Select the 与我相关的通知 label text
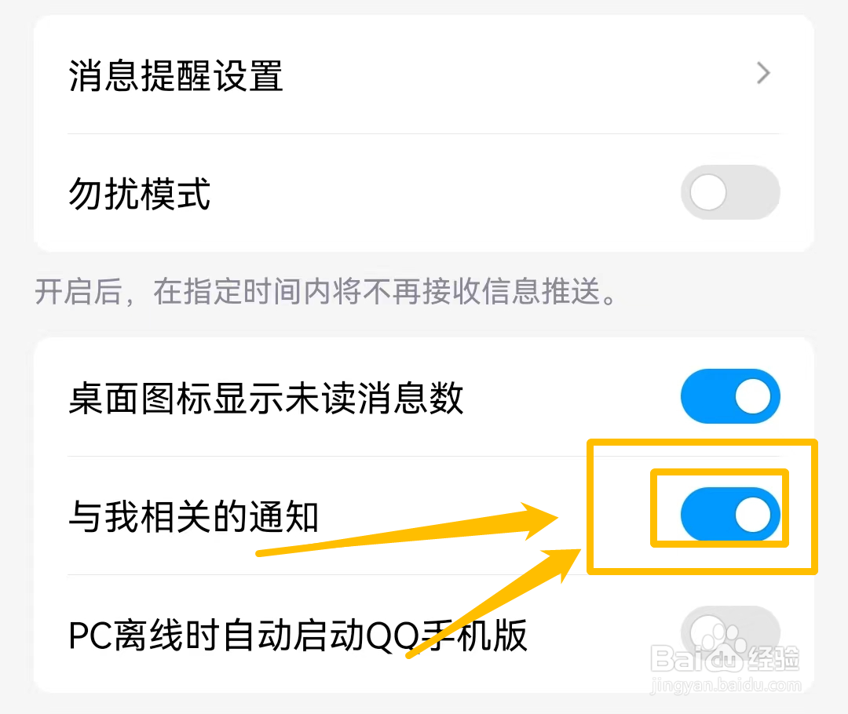848x714 pixels. tap(194, 517)
